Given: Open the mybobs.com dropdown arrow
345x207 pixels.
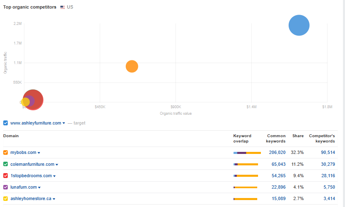Looking at the screenshot, I should point(39,153).
